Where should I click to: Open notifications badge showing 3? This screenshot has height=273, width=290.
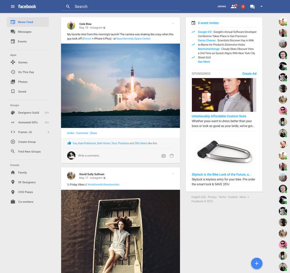pos(243,7)
